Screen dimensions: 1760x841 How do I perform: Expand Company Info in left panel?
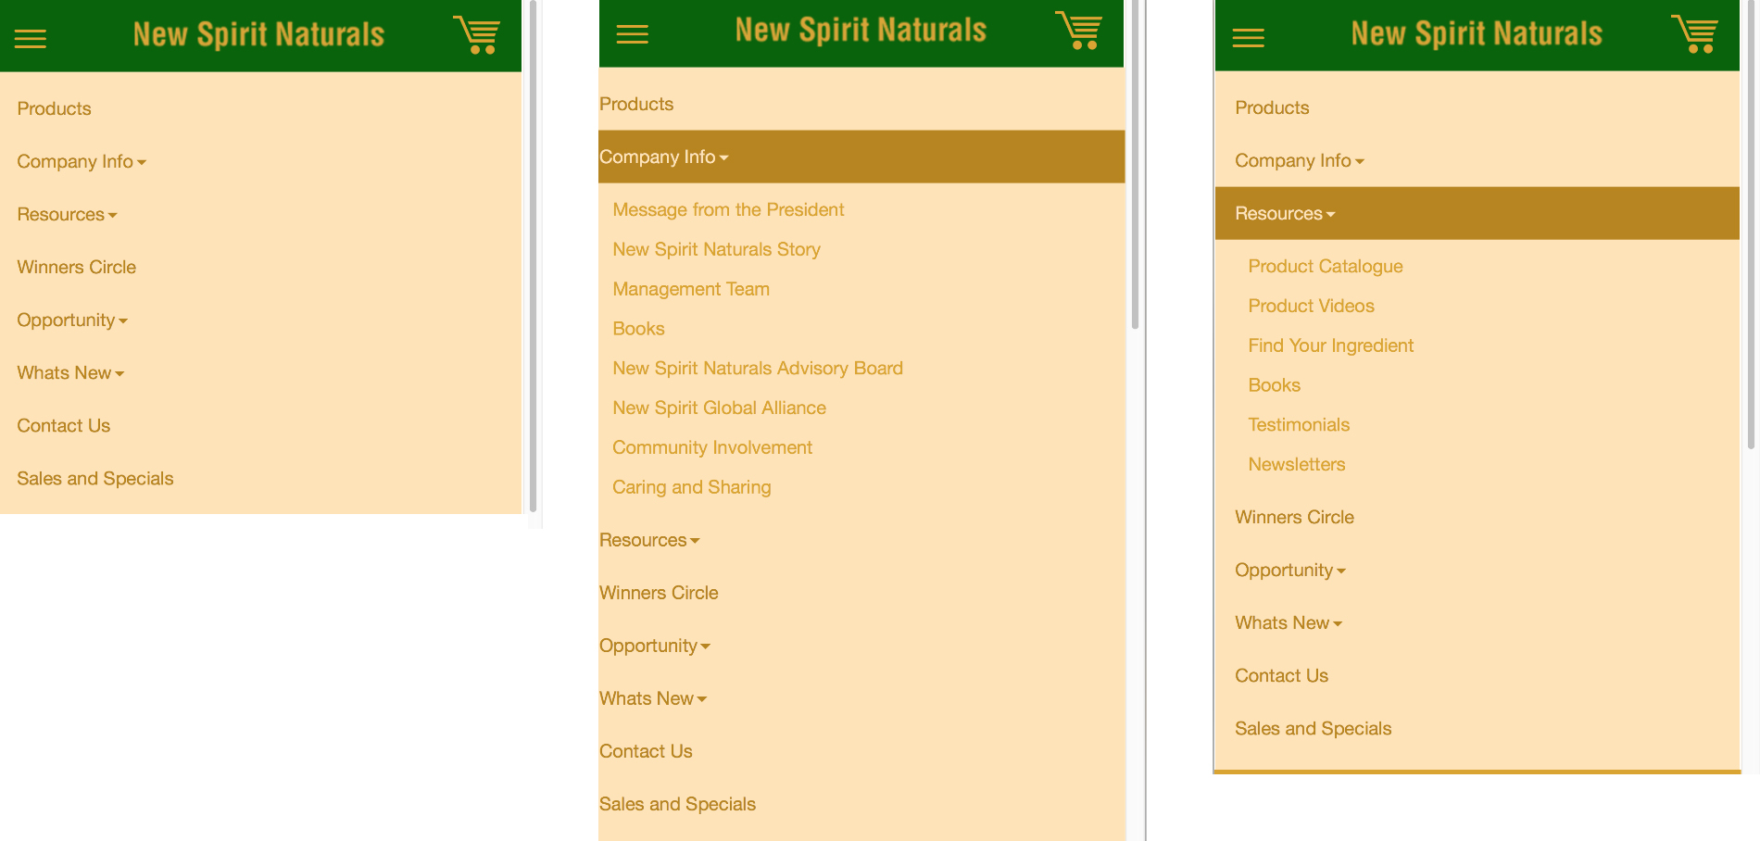[82, 161]
